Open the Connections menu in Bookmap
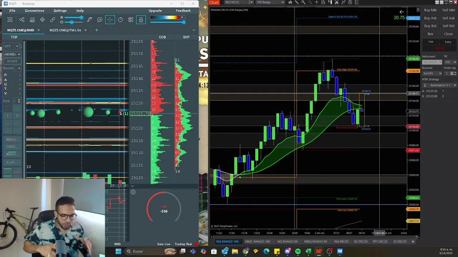The width and height of the screenshot is (458, 257). pyautogui.click(x=34, y=11)
